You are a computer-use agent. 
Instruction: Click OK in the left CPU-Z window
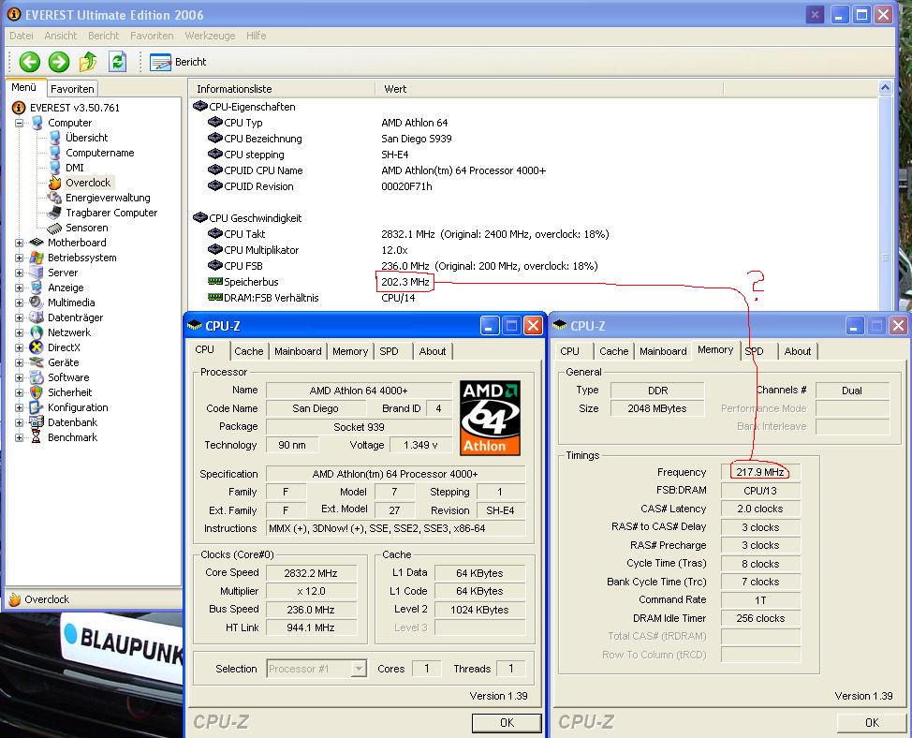[x=507, y=722]
